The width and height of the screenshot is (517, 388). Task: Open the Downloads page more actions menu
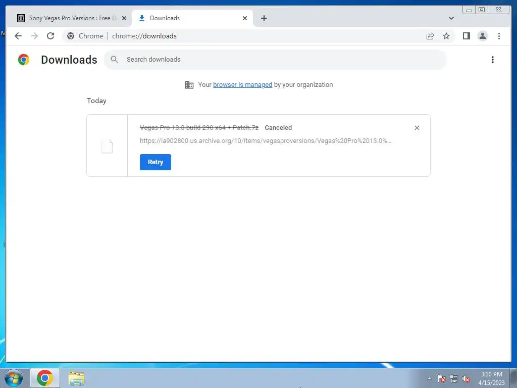coord(493,60)
